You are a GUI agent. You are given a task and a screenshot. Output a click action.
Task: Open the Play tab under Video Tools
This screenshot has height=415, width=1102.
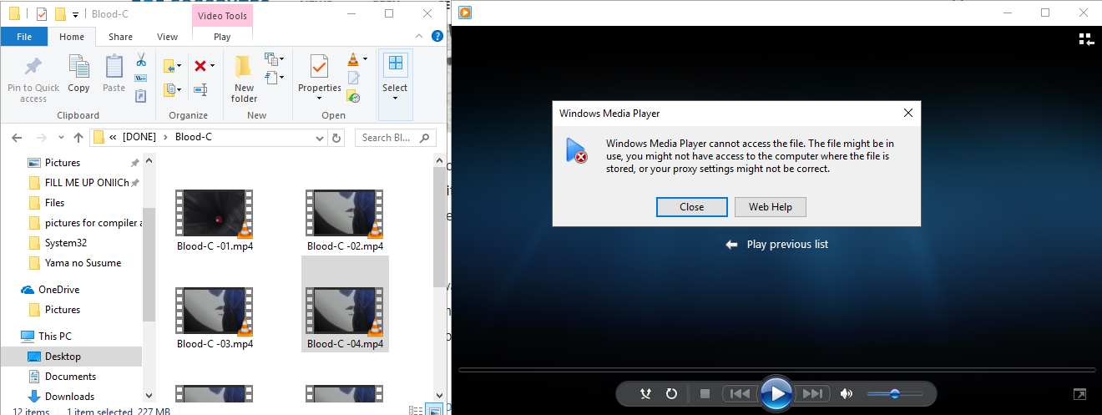tap(222, 37)
